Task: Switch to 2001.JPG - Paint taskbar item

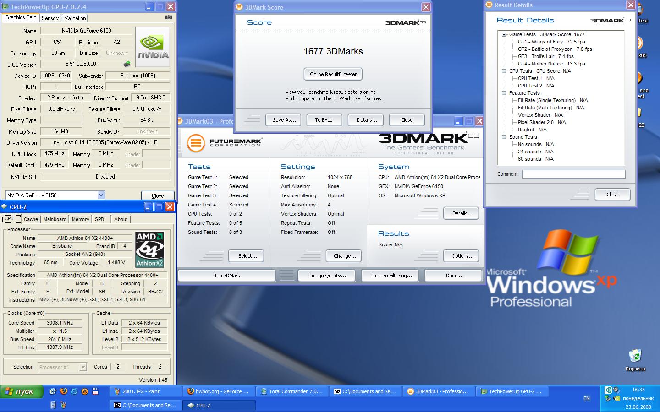Action: tap(146, 391)
